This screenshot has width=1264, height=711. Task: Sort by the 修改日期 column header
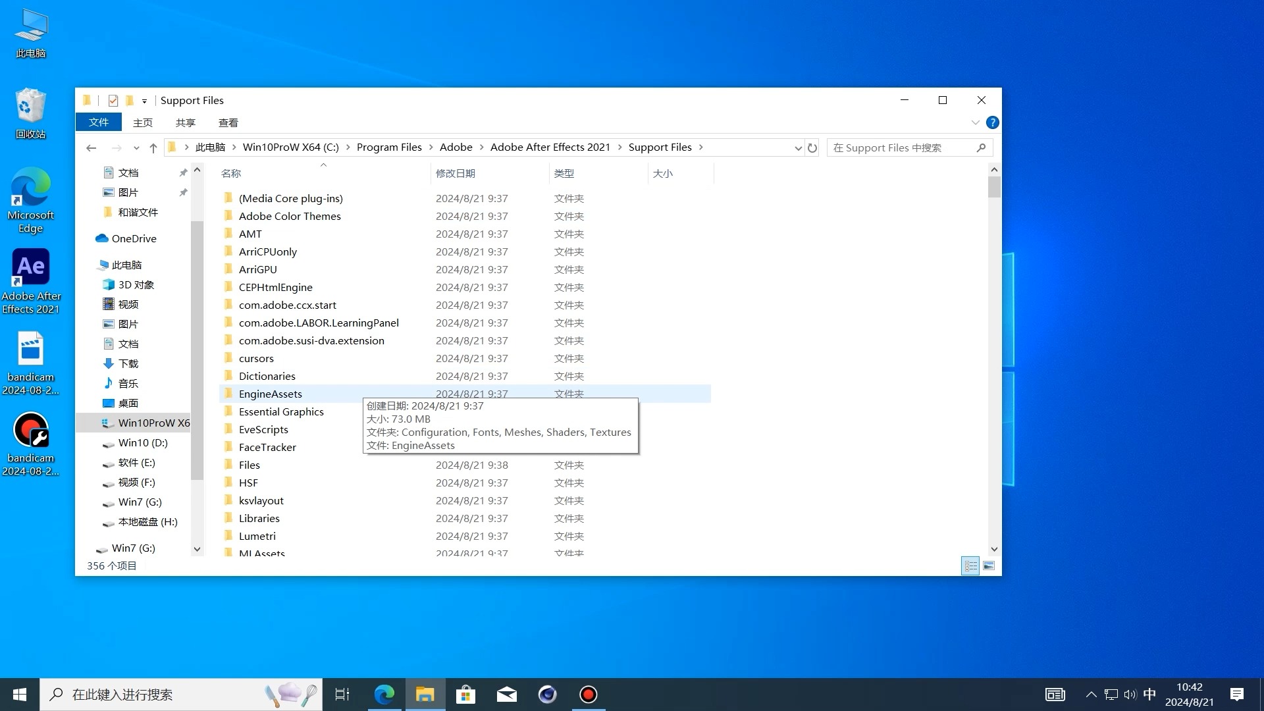pyautogui.click(x=456, y=173)
